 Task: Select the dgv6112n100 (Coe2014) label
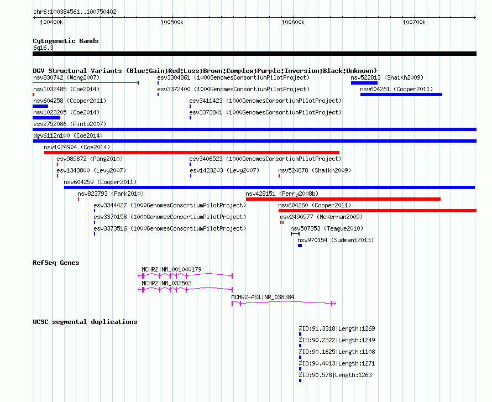point(68,135)
